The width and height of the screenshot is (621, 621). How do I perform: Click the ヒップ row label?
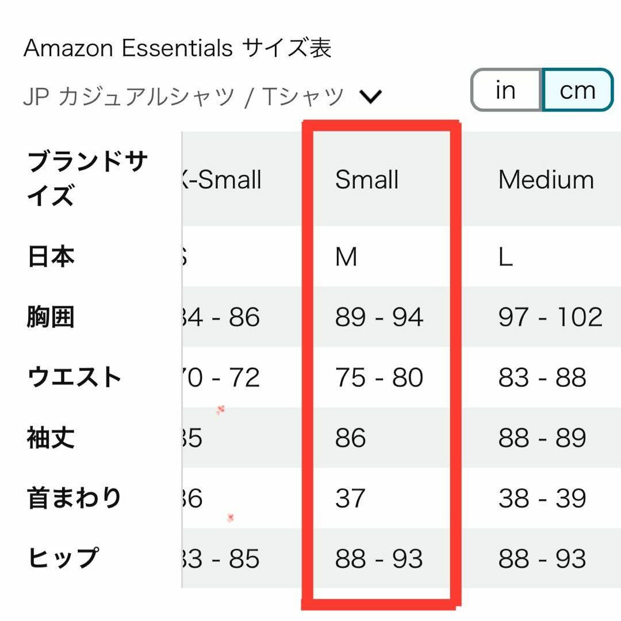coord(63,558)
